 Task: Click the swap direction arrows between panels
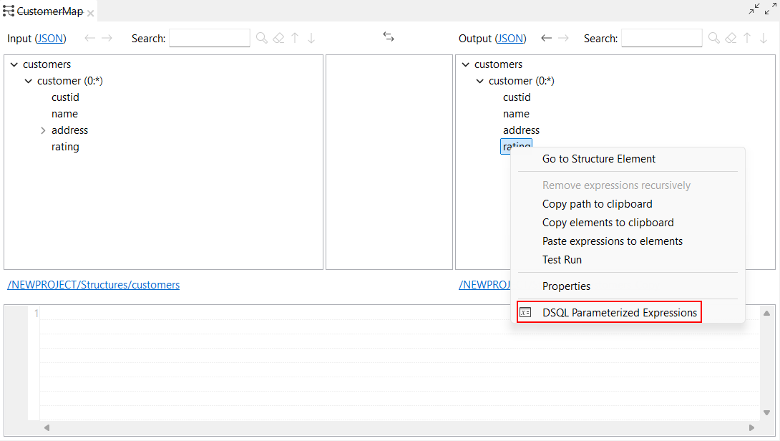coord(389,37)
